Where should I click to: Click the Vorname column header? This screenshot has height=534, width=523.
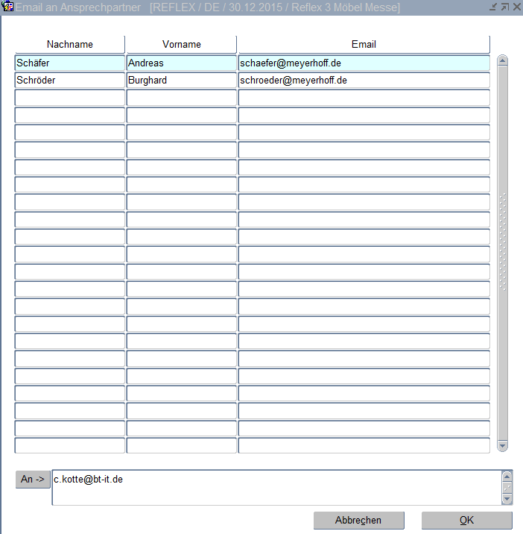181,45
